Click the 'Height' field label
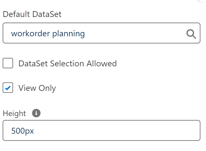 click(14, 113)
